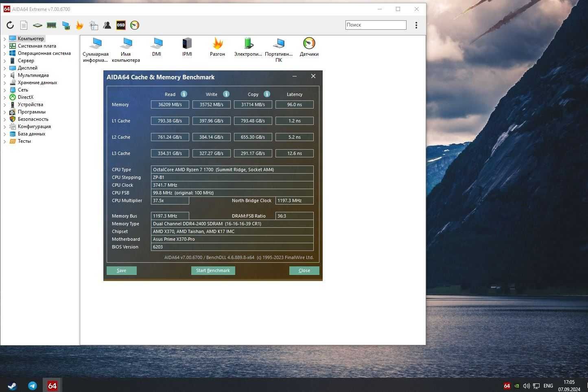This screenshot has height=392, width=588.
Task: Select Тесты in the tree
Action: click(24, 141)
